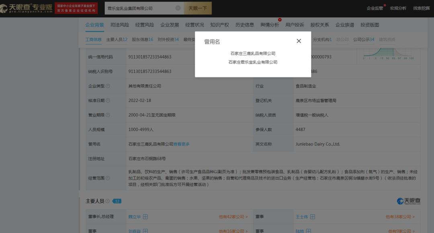Click the 天眼查 watermark logo at bottom right
This screenshot has height=233, width=434.
[409, 201]
